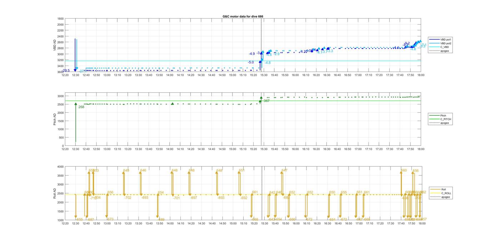This screenshot has height=247, width=500.
Task: Click the '649' roll label
Action: point(126,170)
